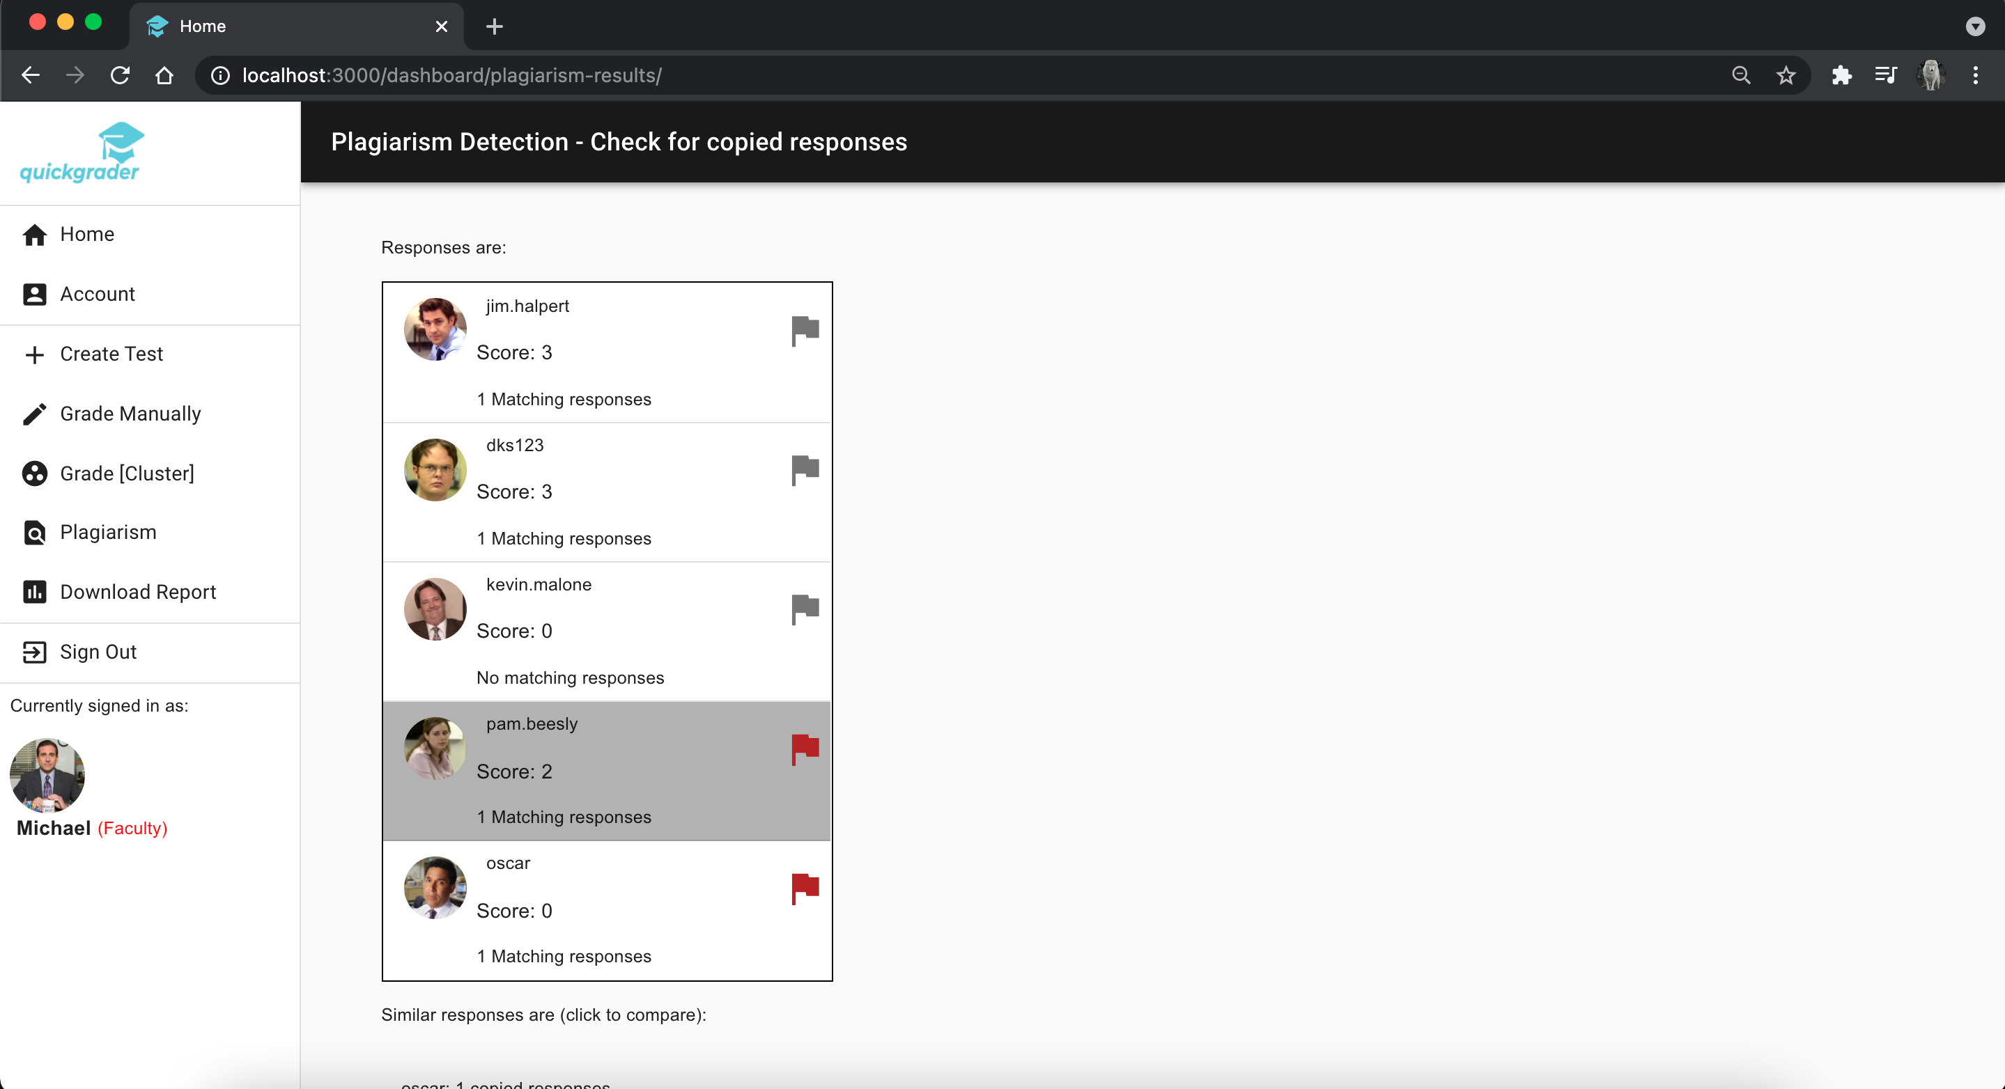Image resolution: width=2005 pixels, height=1089 pixels.
Task: Toggle the flag on dks123's response
Action: [x=805, y=469]
